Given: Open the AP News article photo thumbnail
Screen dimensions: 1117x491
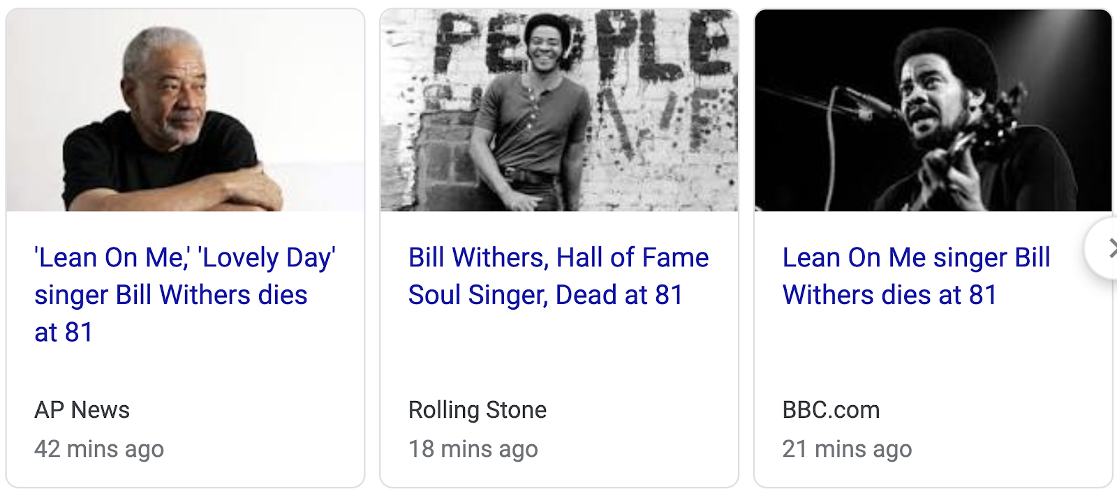Looking at the screenshot, I should click(185, 110).
